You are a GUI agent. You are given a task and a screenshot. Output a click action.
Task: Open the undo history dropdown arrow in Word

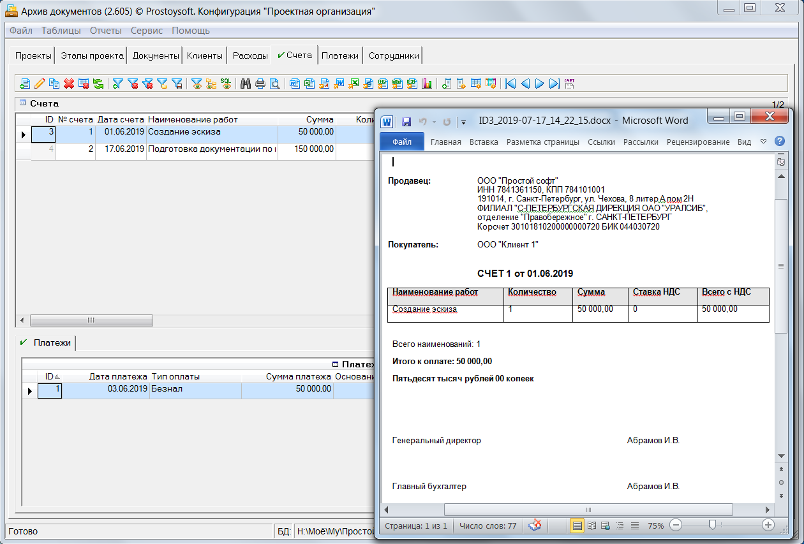[x=433, y=121]
